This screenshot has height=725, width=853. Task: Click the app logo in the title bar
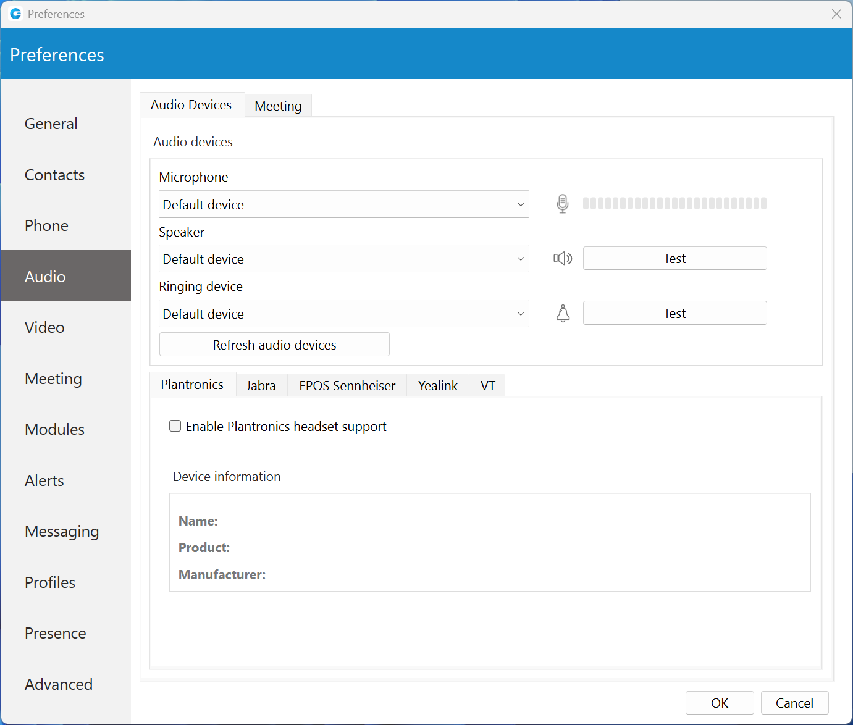15,14
